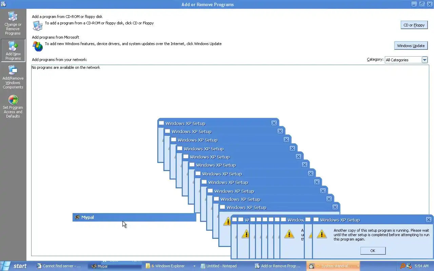Click the Add or Remove Programs window title
The image size is (434, 271).
pyautogui.click(x=208, y=4)
